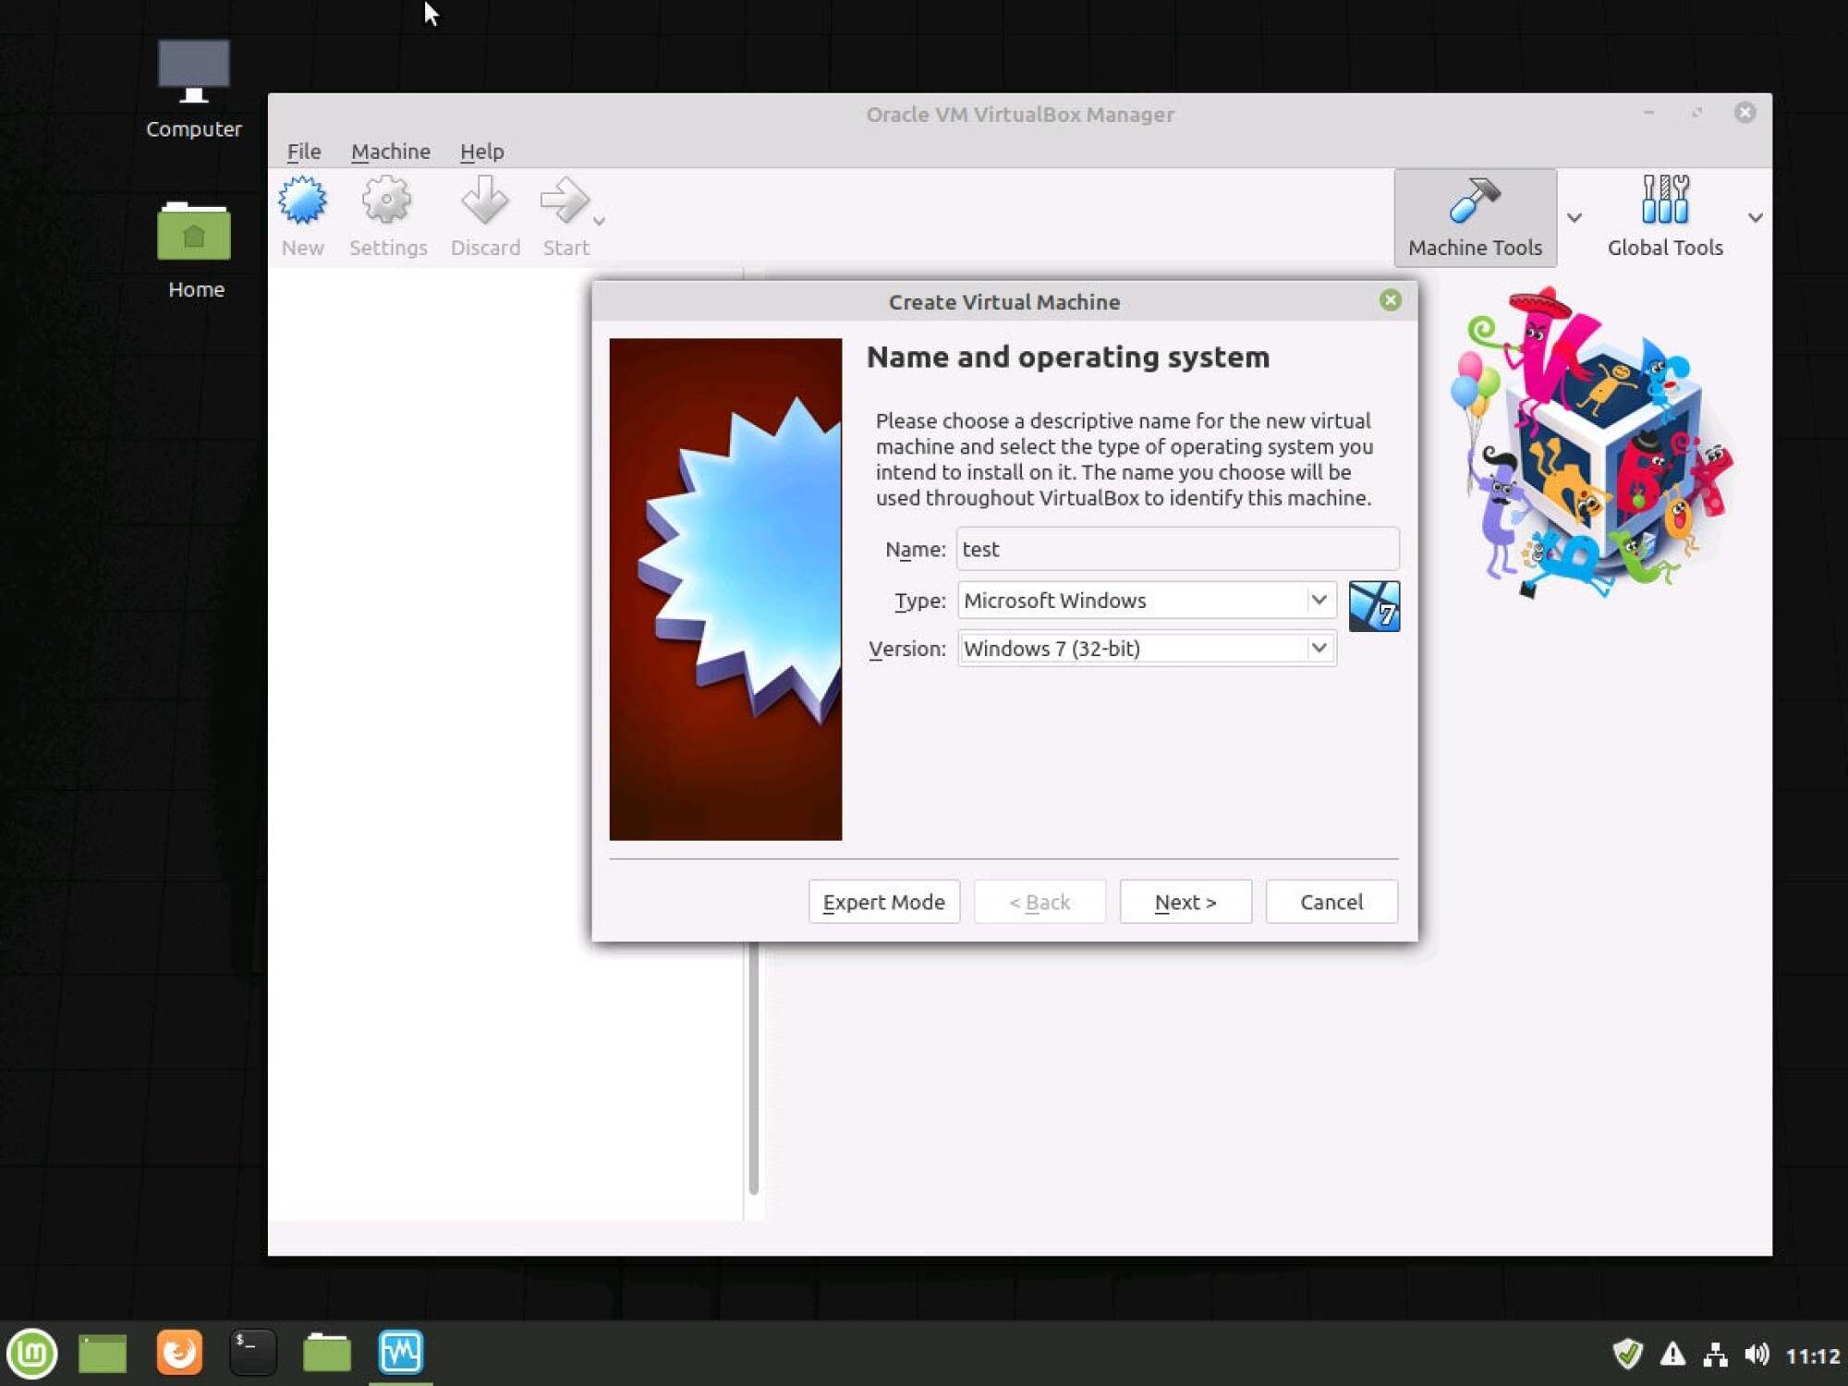
Task: Cancel the Create Virtual Machine dialog
Action: coord(1331,902)
